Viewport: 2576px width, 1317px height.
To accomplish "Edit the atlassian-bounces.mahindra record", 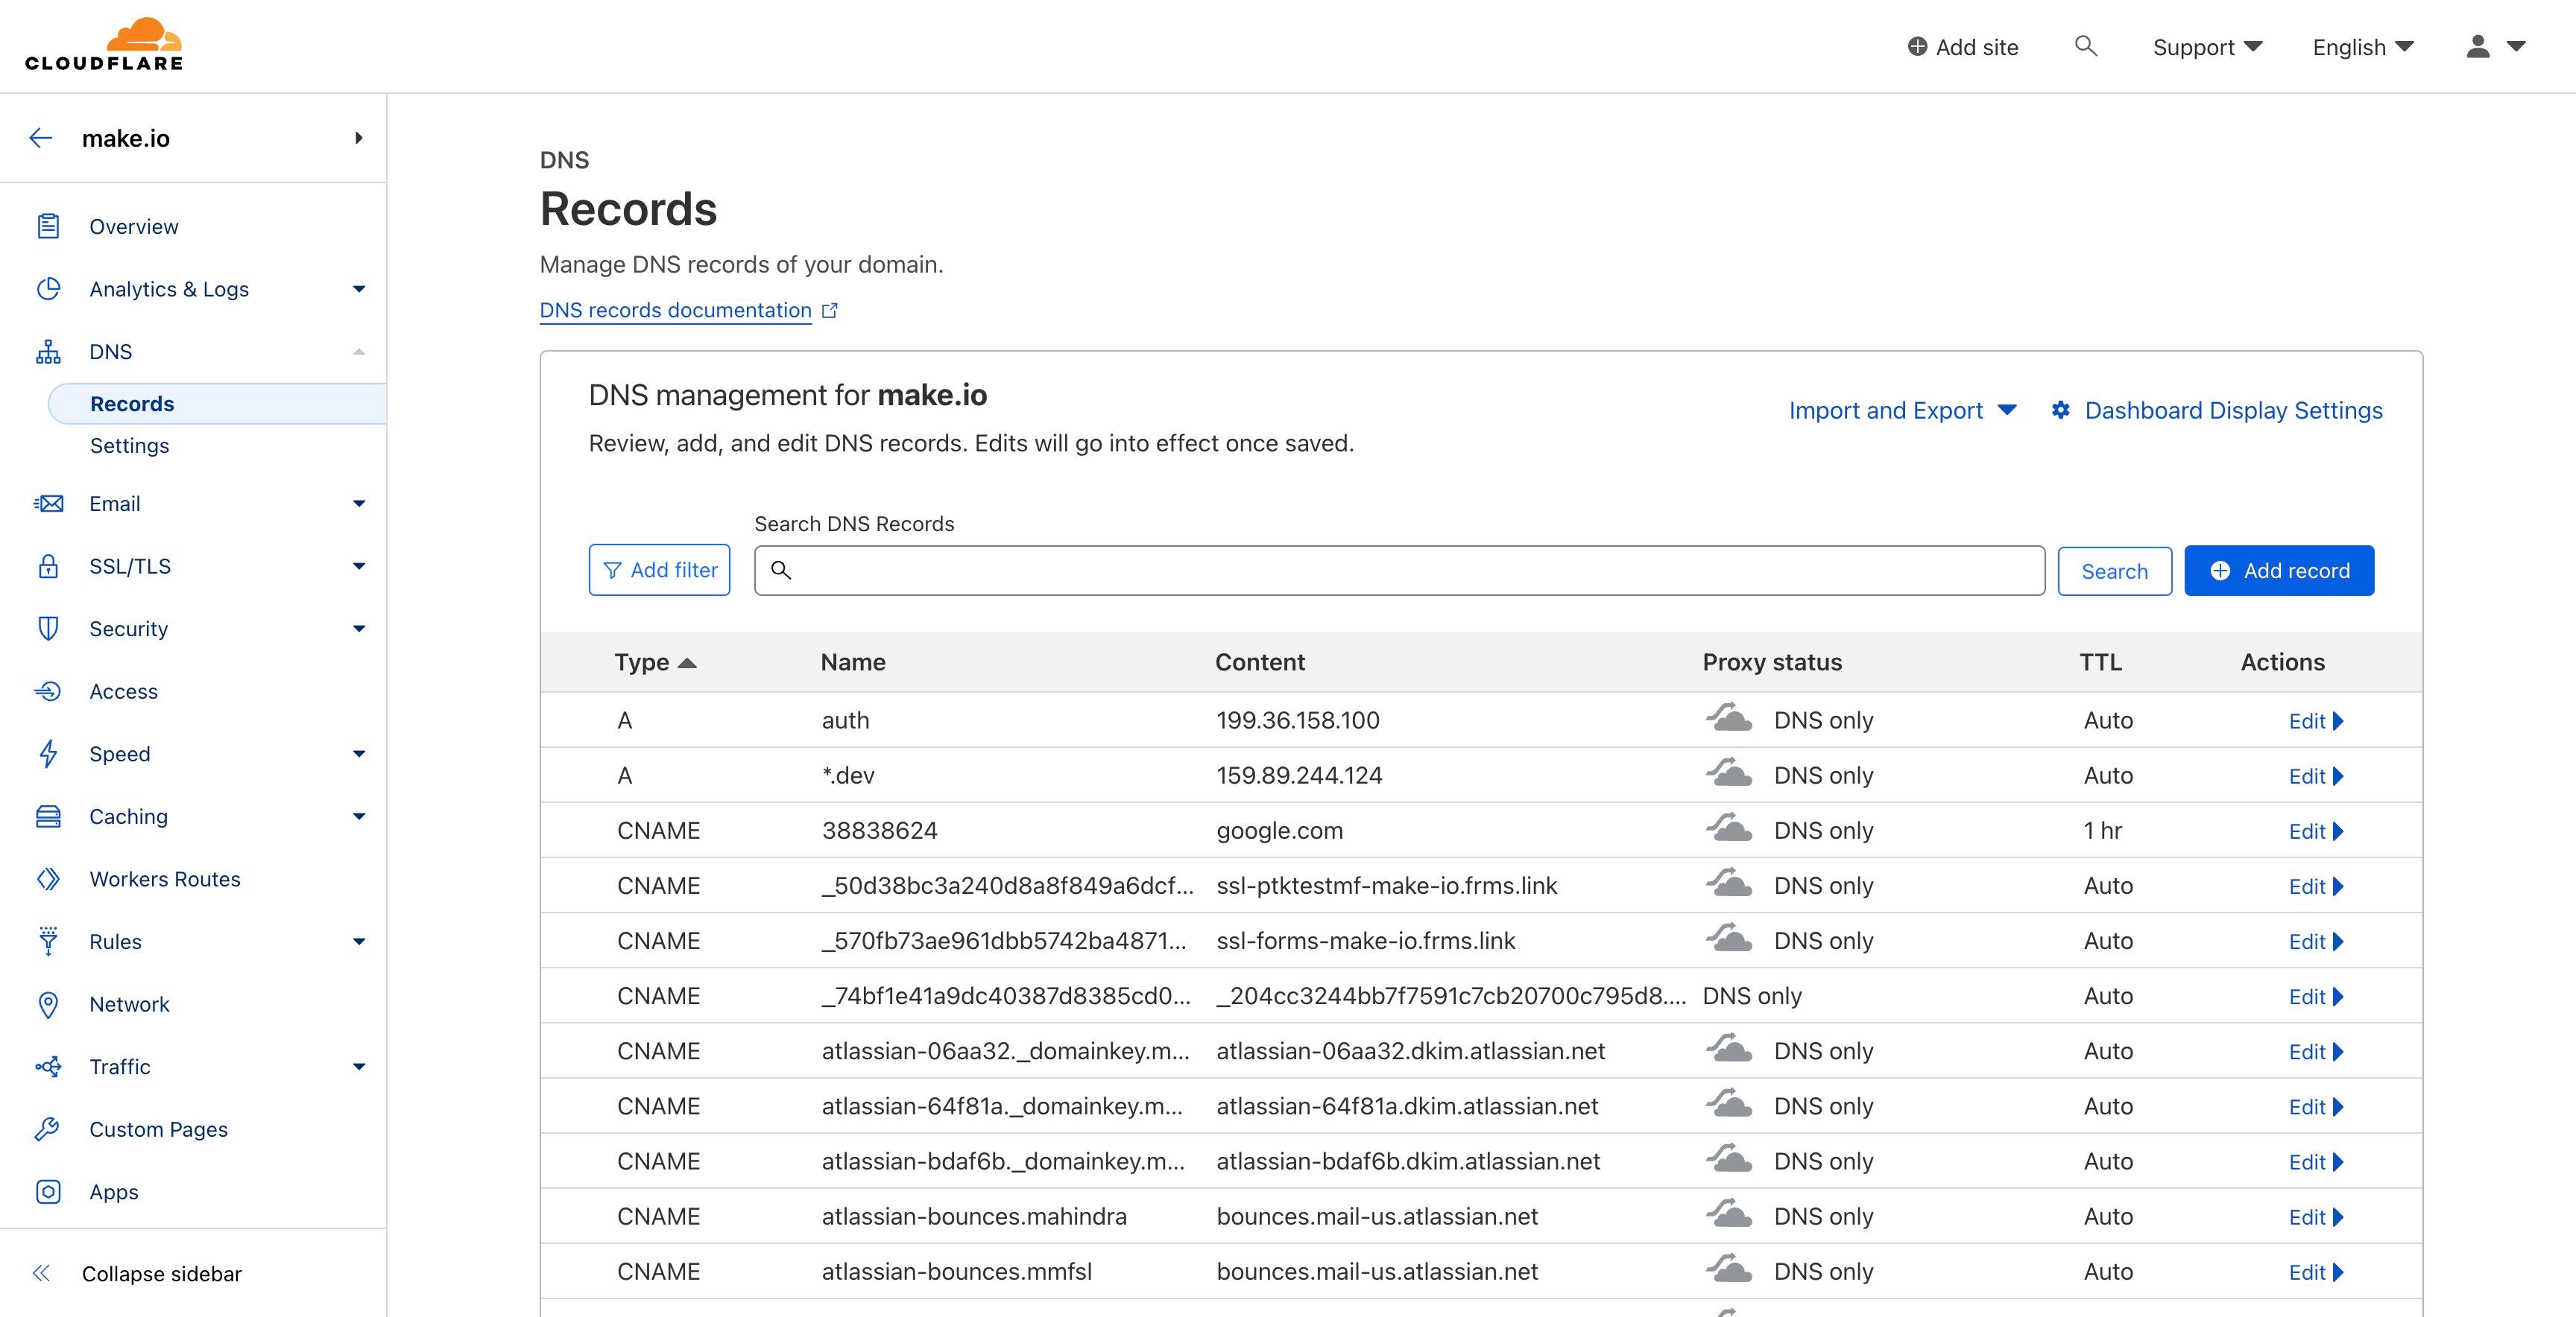I will coord(2315,1217).
